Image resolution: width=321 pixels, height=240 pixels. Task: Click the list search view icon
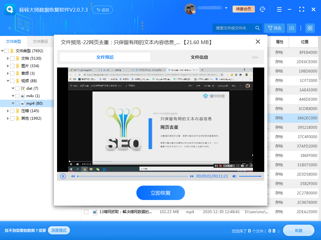point(292,28)
